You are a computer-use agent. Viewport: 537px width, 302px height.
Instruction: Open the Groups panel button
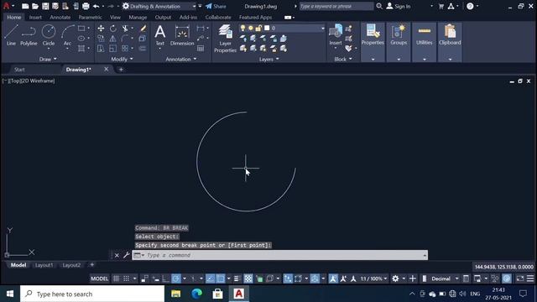(x=399, y=42)
